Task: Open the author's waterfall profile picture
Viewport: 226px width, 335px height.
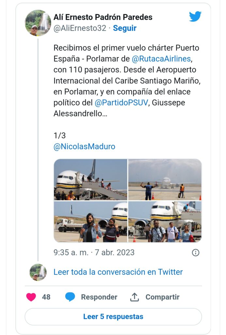Action: 38,23
